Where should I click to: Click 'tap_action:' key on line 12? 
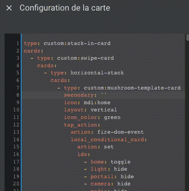click(82, 125)
